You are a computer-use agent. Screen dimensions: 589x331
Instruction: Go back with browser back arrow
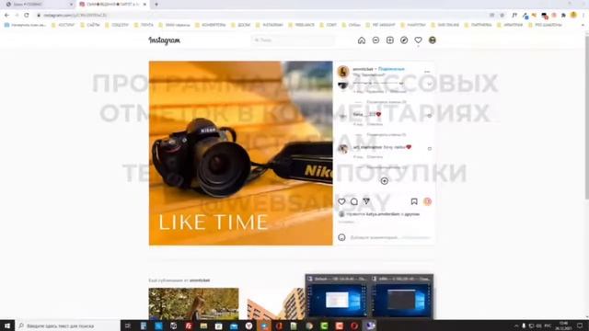pos(6,15)
